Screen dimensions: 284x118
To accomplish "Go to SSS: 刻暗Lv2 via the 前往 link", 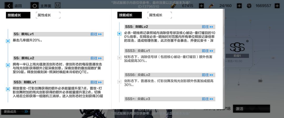I will pos(207,27).
